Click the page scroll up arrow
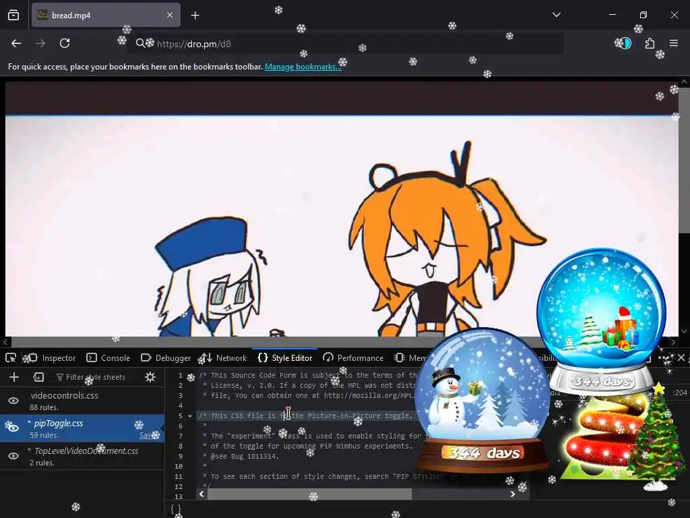This screenshot has width=690, height=518. [685, 82]
